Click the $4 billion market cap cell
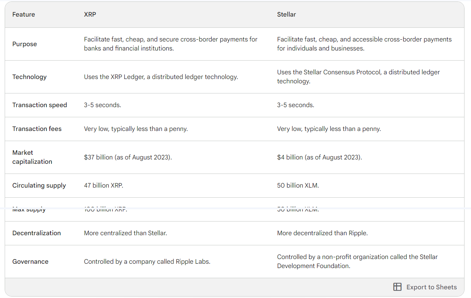 [319, 157]
